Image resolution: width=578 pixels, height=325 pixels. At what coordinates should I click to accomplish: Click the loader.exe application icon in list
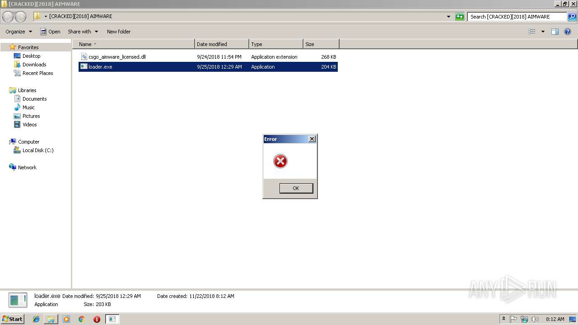[x=84, y=67]
